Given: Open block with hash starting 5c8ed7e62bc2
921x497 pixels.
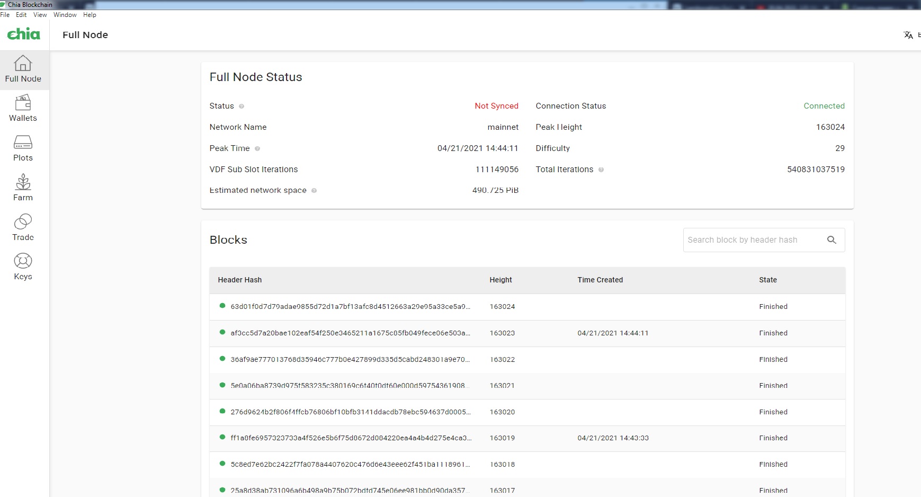Looking at the screenshot, I should (x=527, y=464).
